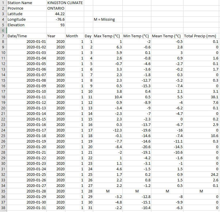Select the 'Longitude' label cell
Screen dimensions: 220x212
click(27, 19)
